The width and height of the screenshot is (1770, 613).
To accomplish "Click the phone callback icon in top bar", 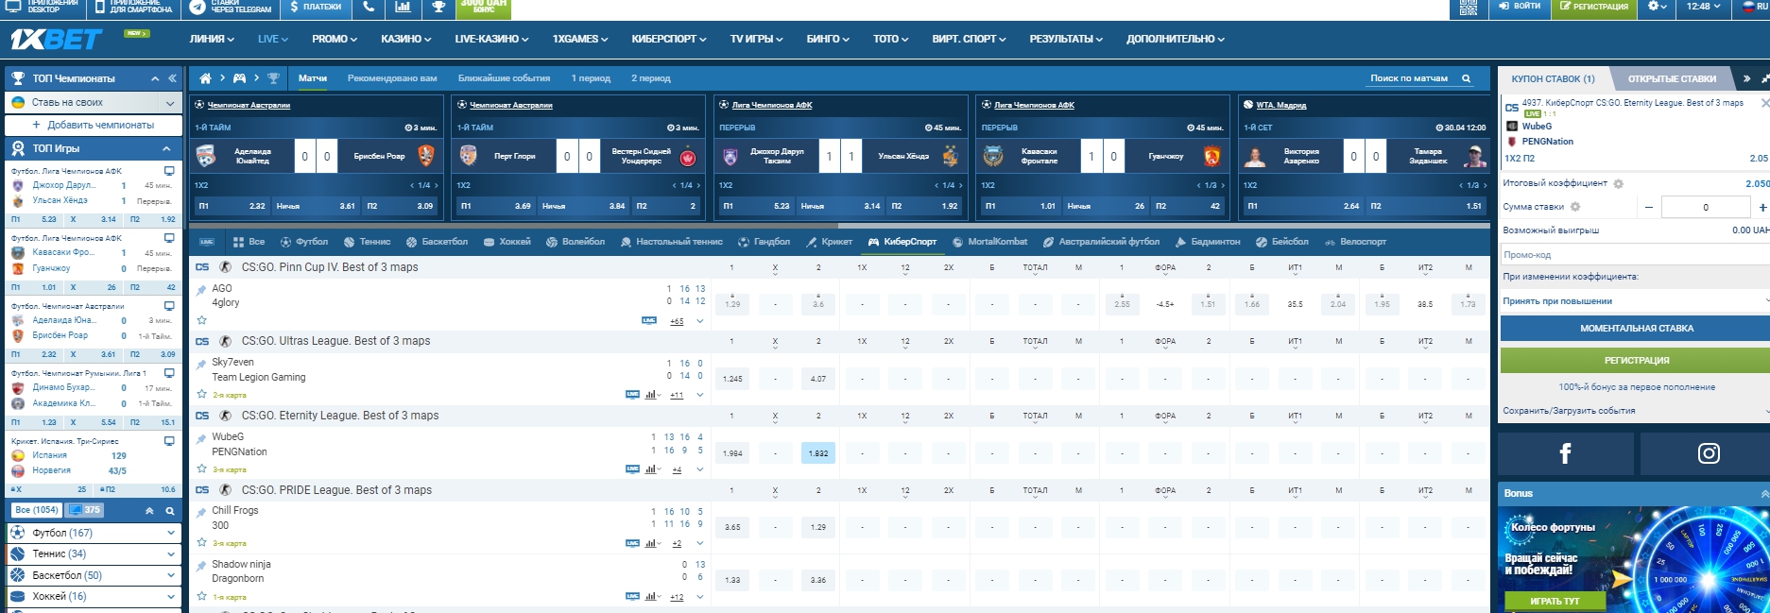I will [x=369, y=8].
